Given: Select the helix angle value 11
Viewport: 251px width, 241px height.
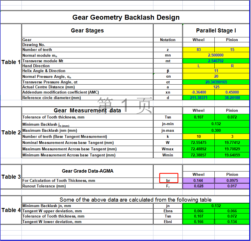Looking at the screenshot, I should click(216, 71).
